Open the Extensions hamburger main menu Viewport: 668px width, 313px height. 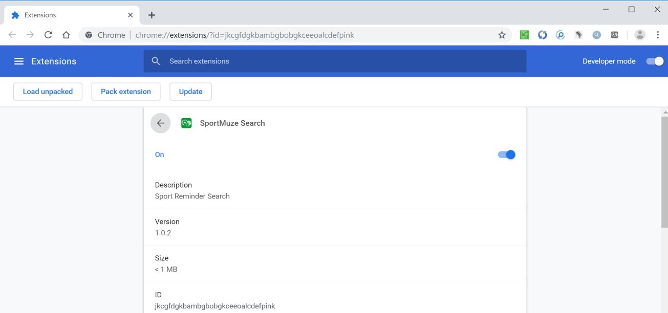(x=19, y=61)
